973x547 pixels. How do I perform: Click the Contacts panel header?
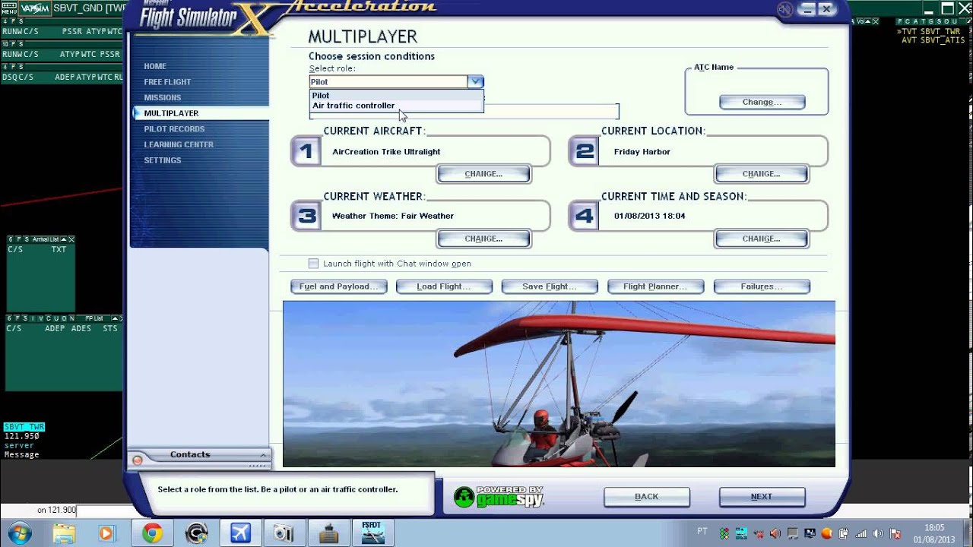199,454
